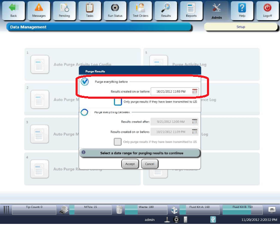Viewport: 280px width, 226px height.
Task: Open the Run Status icon
Action: (115, 8)
